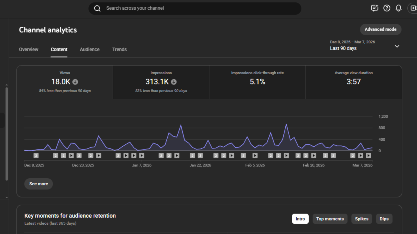This screenshot has height=234, width=417.
Task: Click the last video play marker on the chart
Action: (x=368, y=155)
